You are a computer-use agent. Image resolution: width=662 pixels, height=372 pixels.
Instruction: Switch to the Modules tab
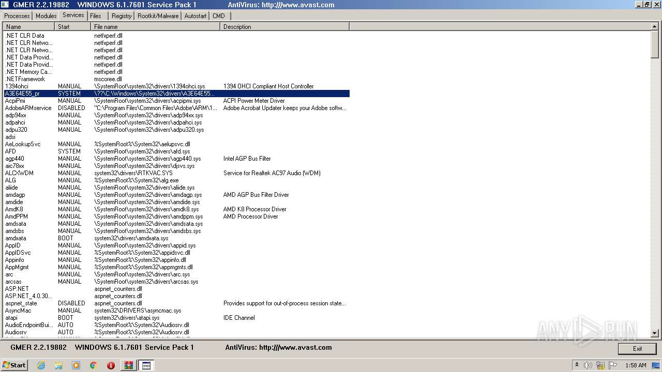pos(46,16)
